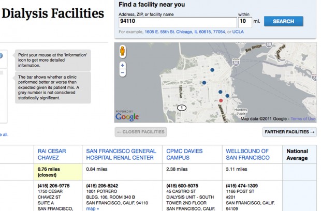This screenshot has width=321, height=211.
Task: Click the blue information icon at left edge
Action: (x=1, y=56)
